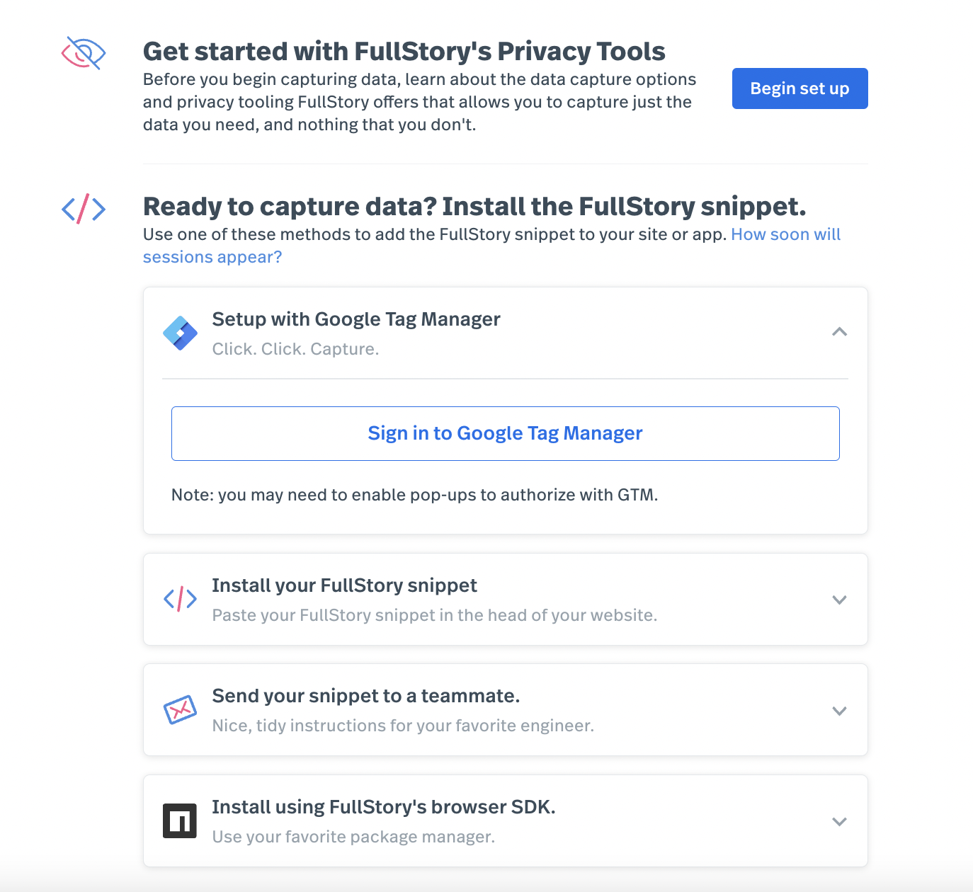Click the Get started with Privacy Tools heading

point(404,52)
